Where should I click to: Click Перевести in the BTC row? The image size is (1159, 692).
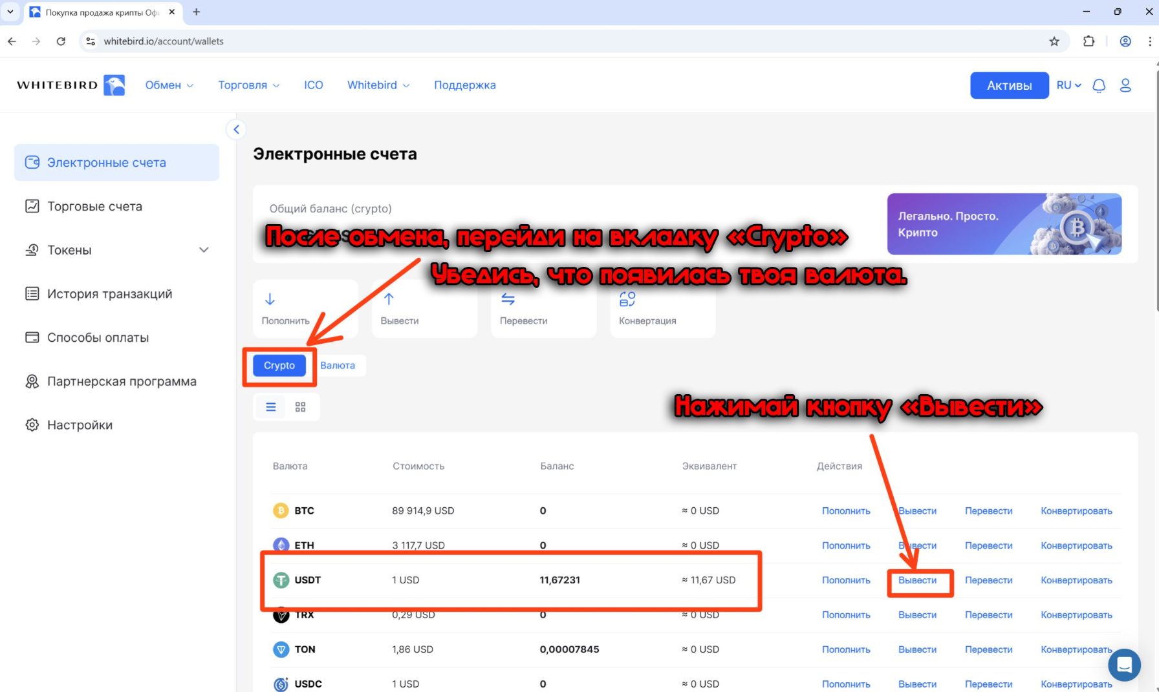[988, 510]
